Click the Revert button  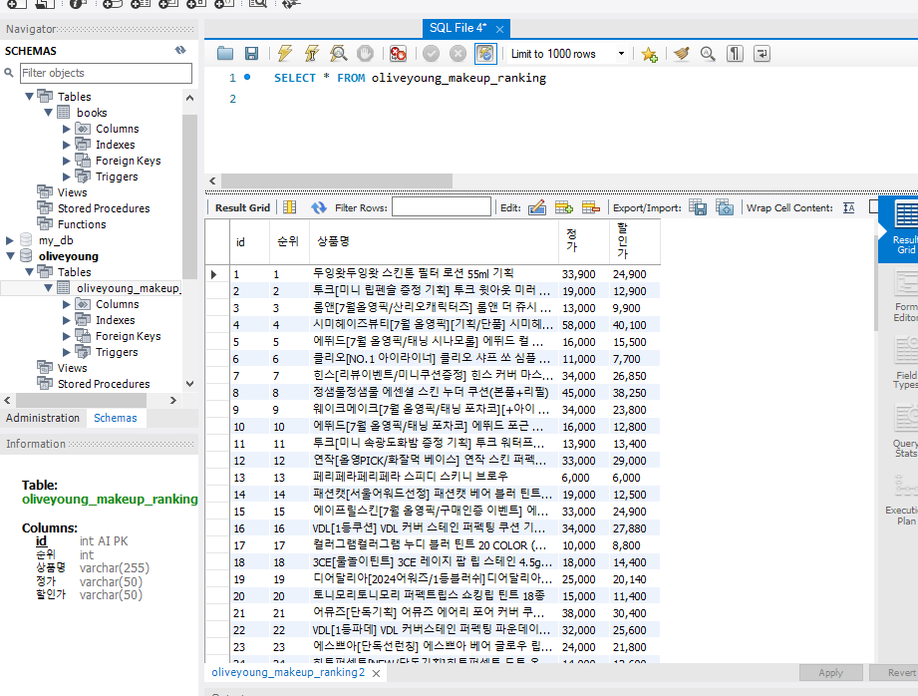pyautogui.click(x=896, y=672)
